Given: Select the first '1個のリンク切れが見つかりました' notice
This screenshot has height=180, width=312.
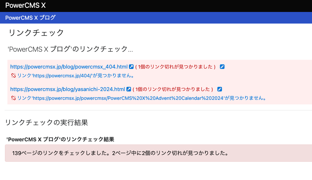Looking at the screenshot, I should click(175, 67).
